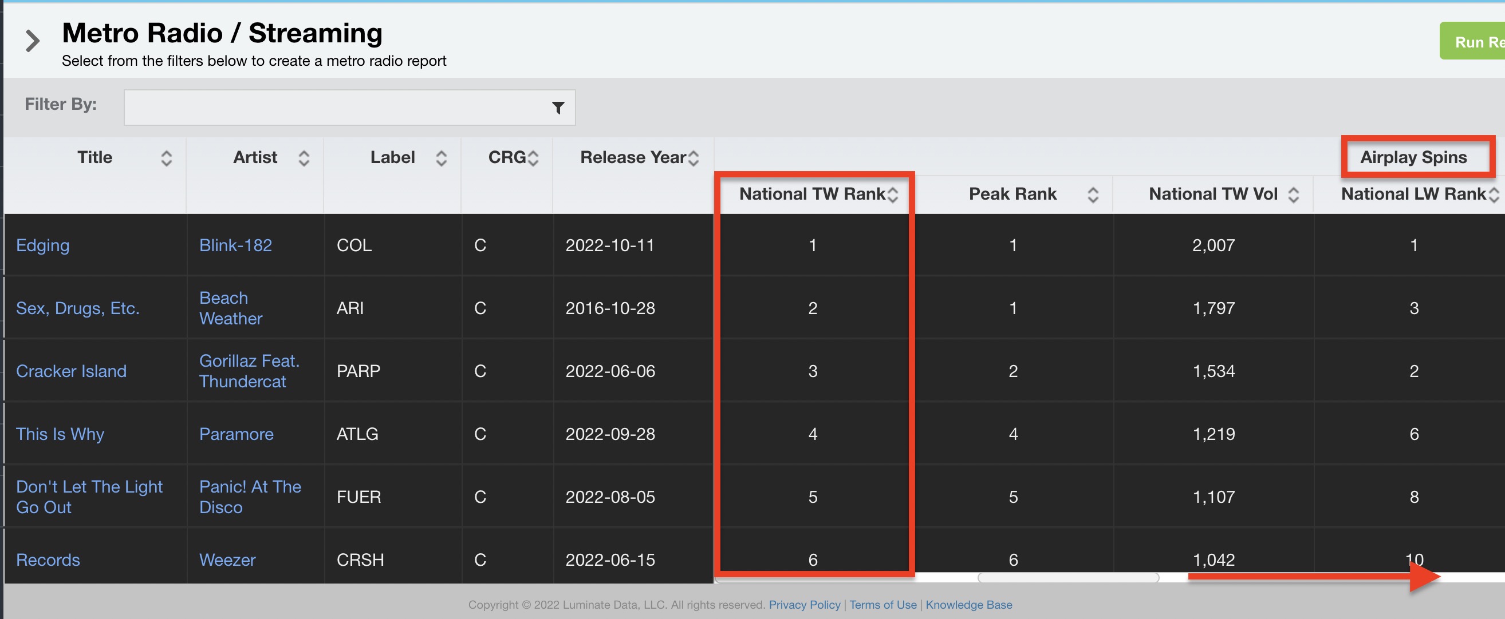This screenshot has height=619, width=1505.
Task: Select the ATLG label cell
Action: tap(393, 434)
